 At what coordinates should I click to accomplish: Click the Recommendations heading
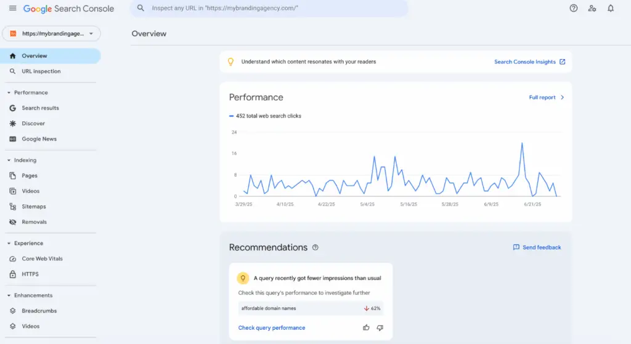click(268, 247)
